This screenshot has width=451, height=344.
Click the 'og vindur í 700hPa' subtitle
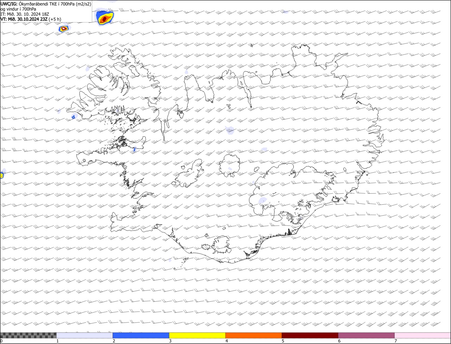[18, 9]
